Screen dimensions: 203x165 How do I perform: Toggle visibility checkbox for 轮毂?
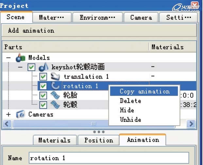[x=43, y=105]
